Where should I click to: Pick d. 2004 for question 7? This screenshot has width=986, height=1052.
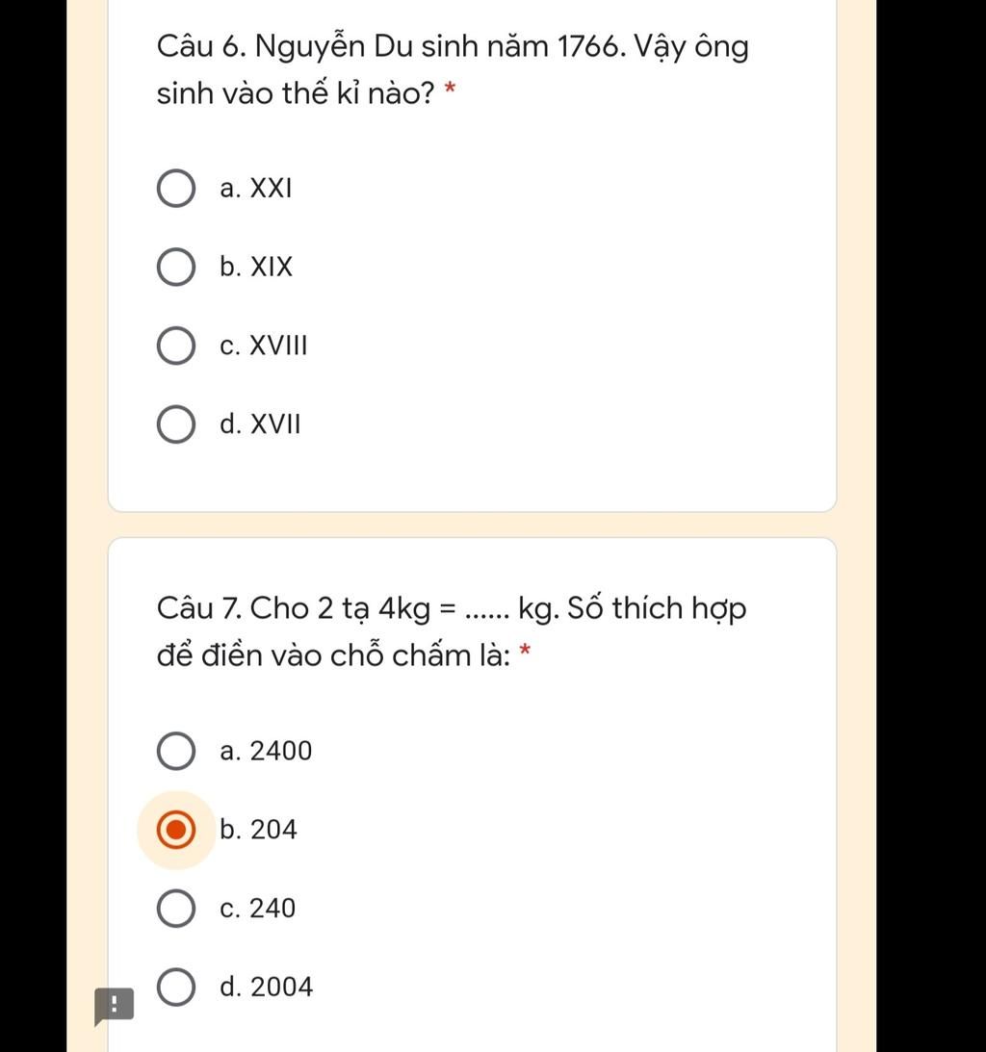176,987
